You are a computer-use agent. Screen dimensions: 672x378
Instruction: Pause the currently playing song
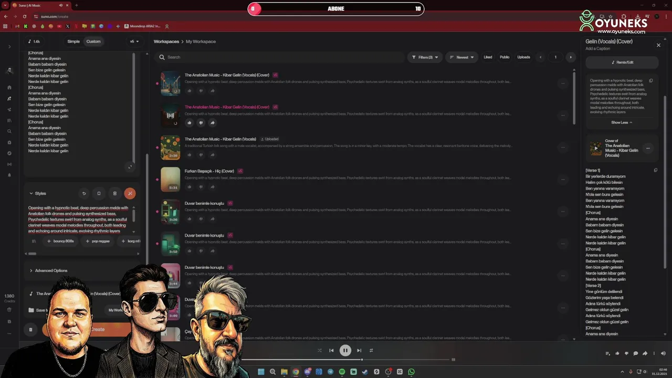click(x=345, y=350)
